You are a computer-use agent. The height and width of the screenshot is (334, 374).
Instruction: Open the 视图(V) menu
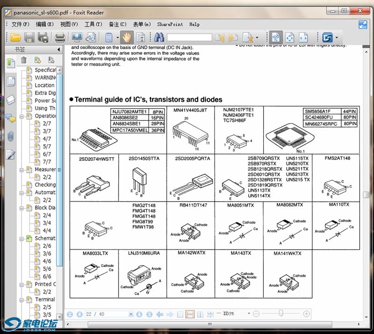point(69,24)
